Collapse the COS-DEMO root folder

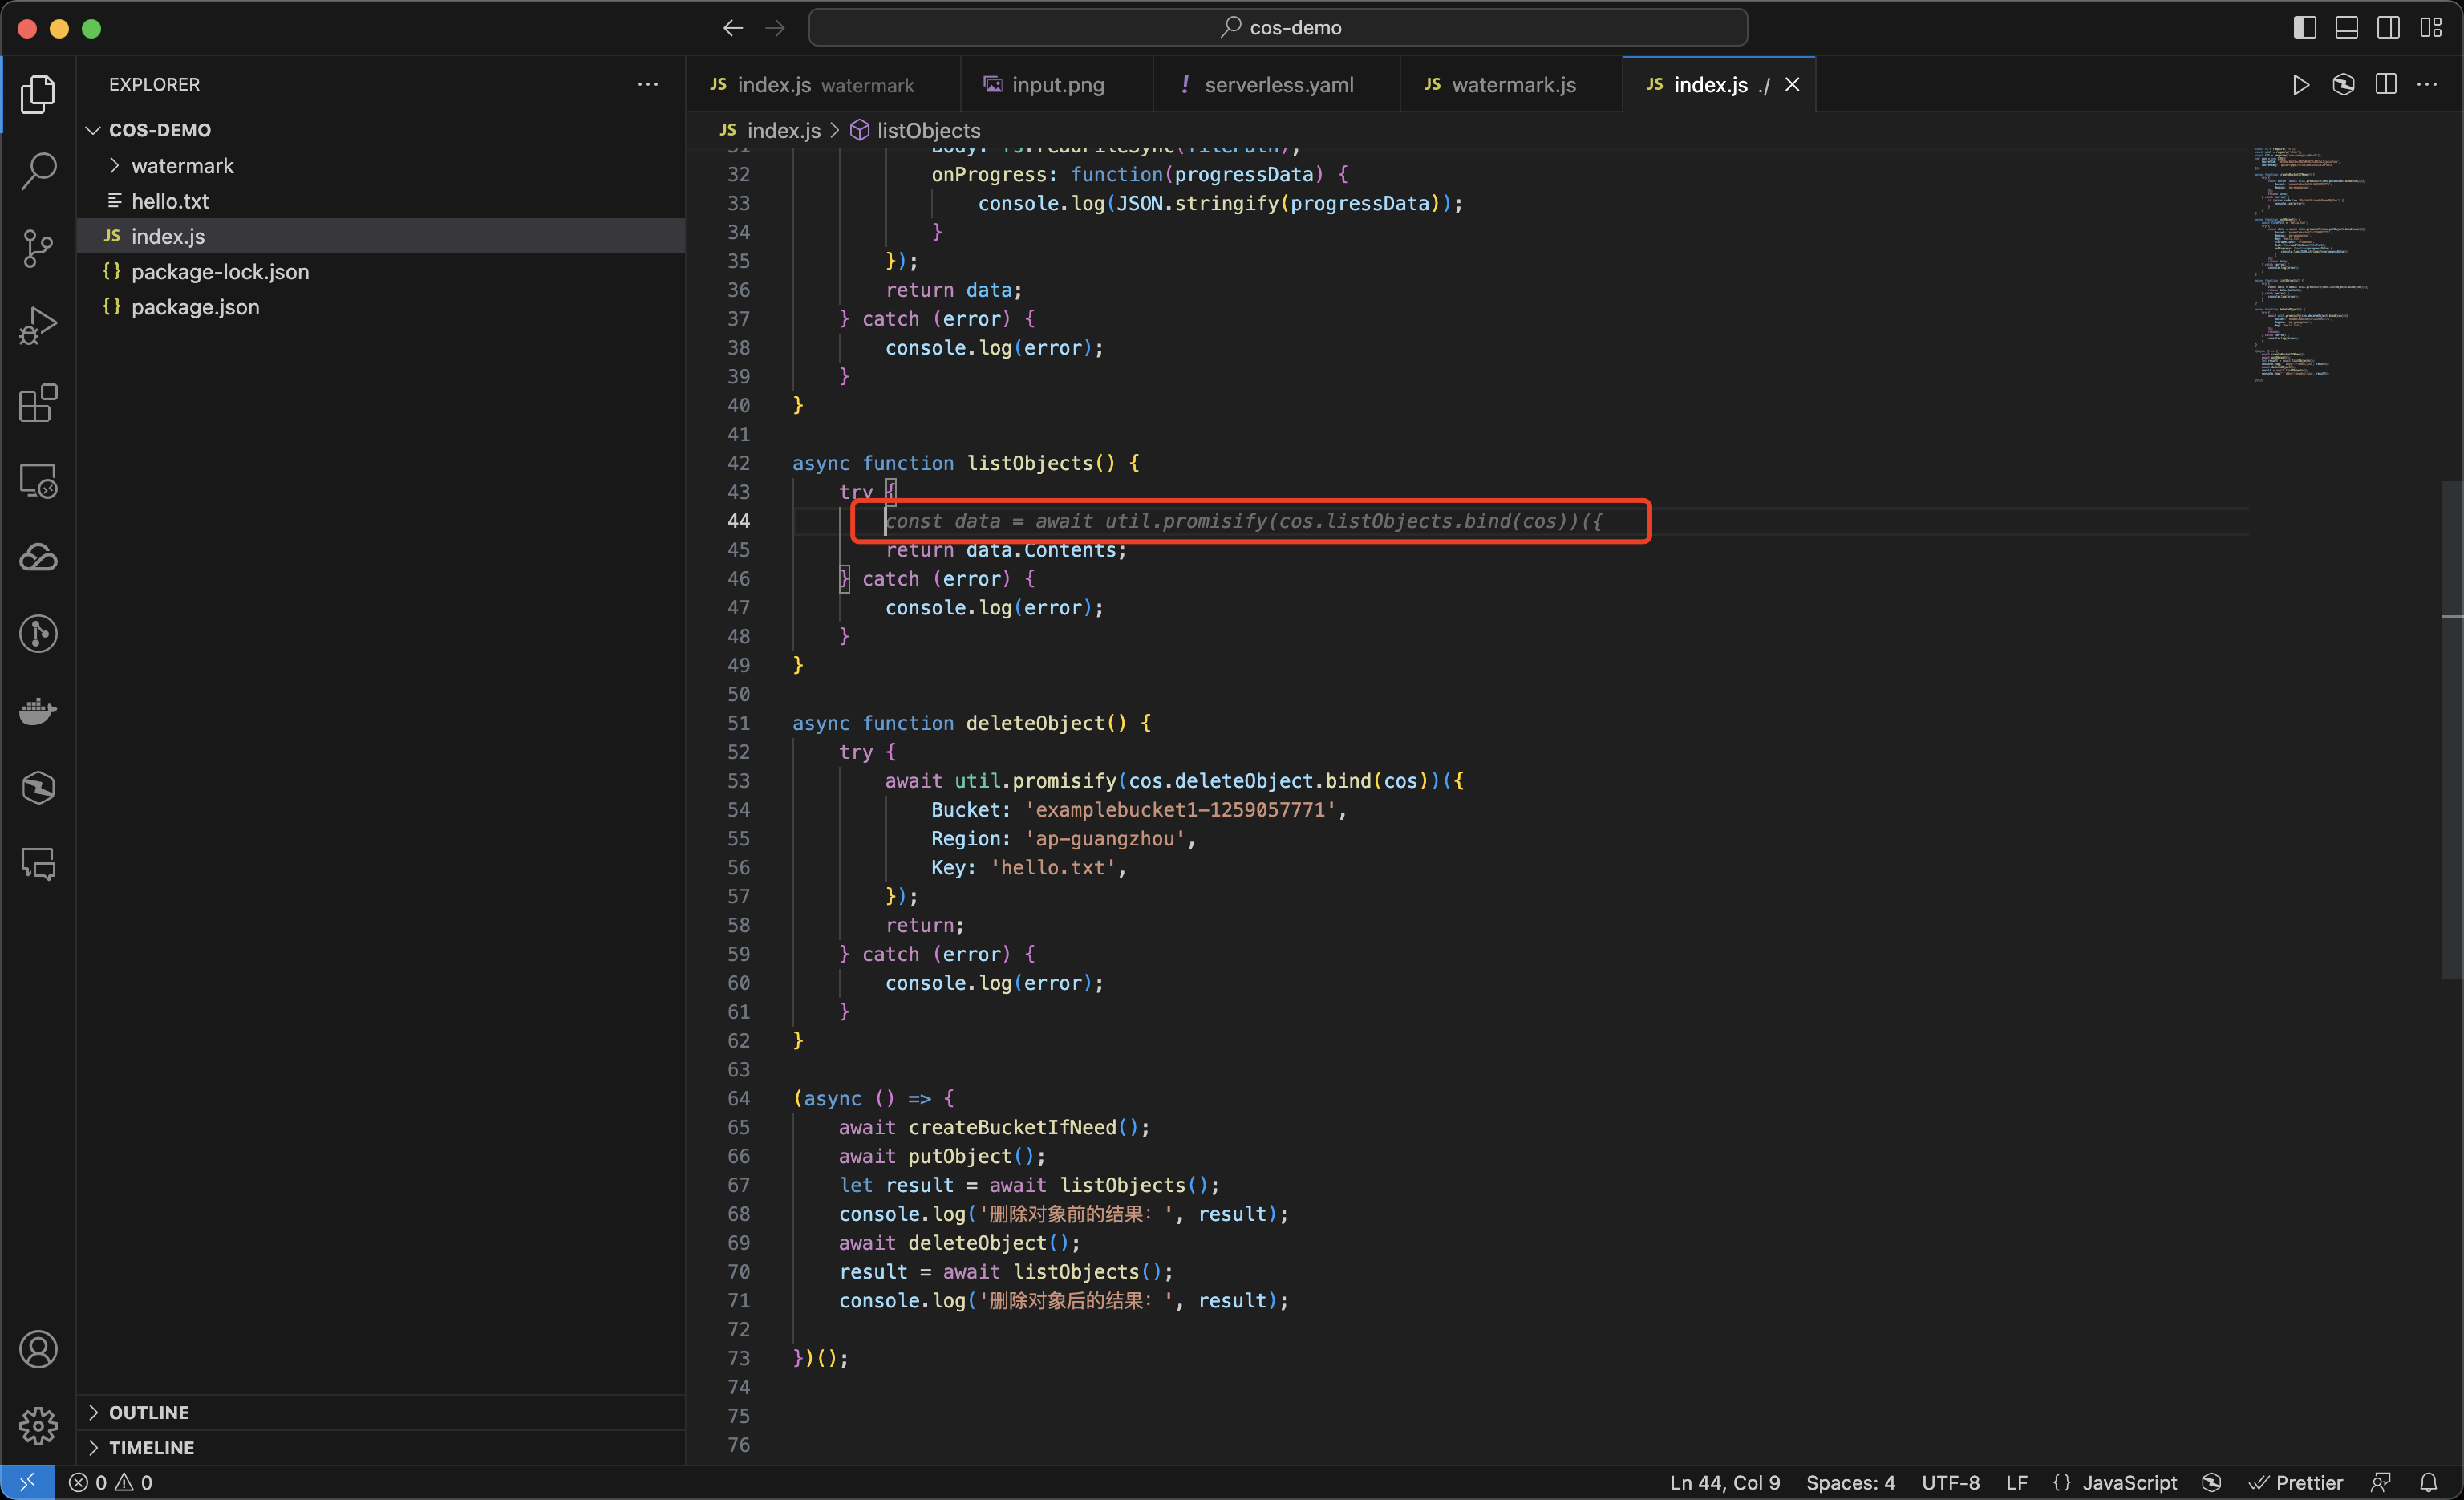pyautogui.click(x=160, y=130)
